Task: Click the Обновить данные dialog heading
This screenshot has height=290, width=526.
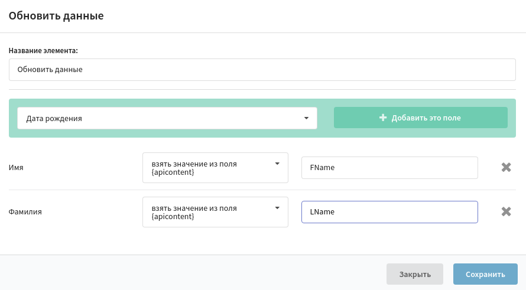Action: [x=56, y=16]
